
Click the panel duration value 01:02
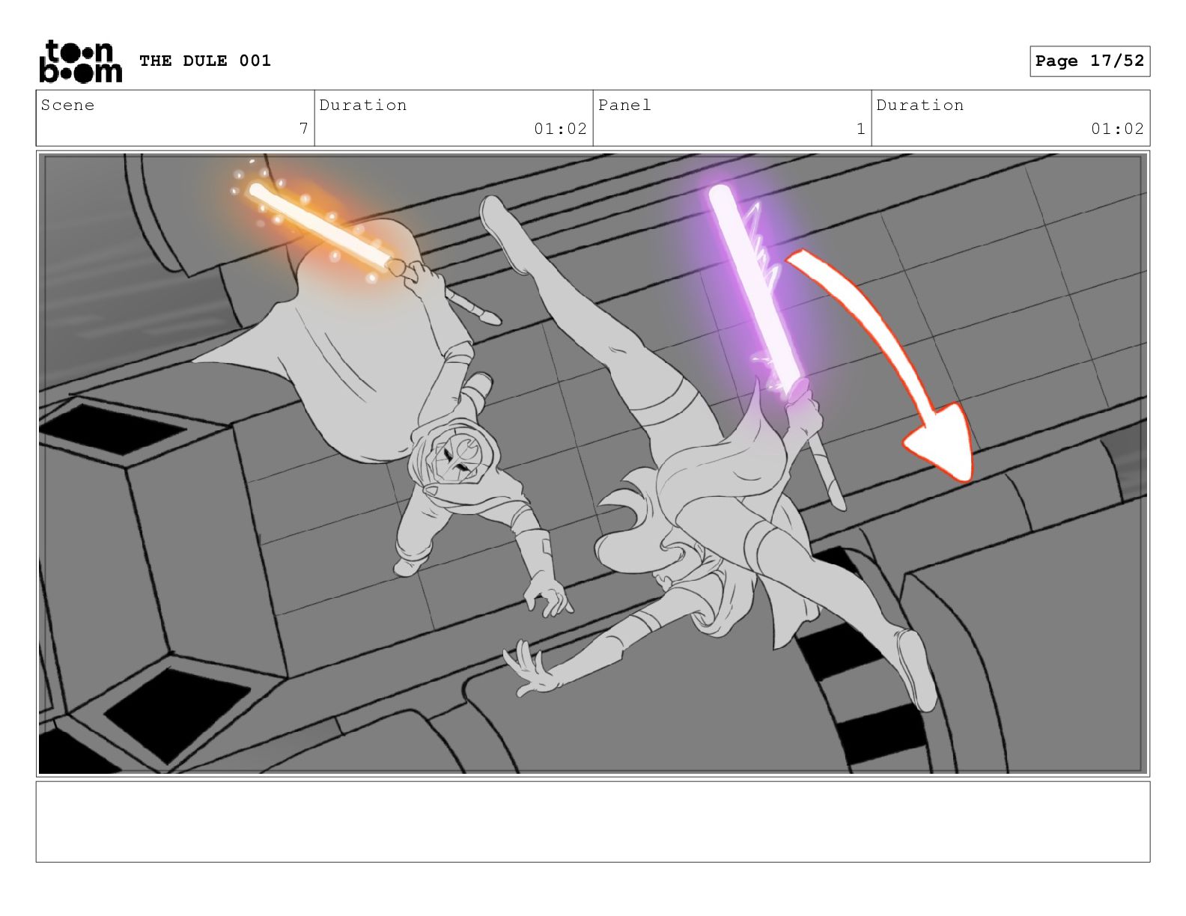(x=1117, y=129)
